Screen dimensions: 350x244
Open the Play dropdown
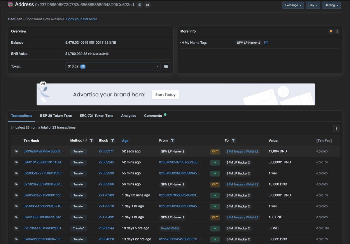313,5
